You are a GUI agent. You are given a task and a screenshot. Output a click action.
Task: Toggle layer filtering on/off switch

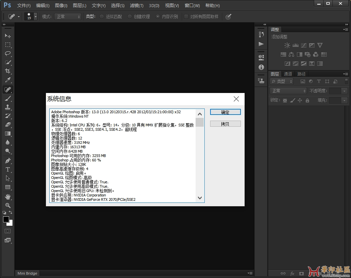point(346,82)
